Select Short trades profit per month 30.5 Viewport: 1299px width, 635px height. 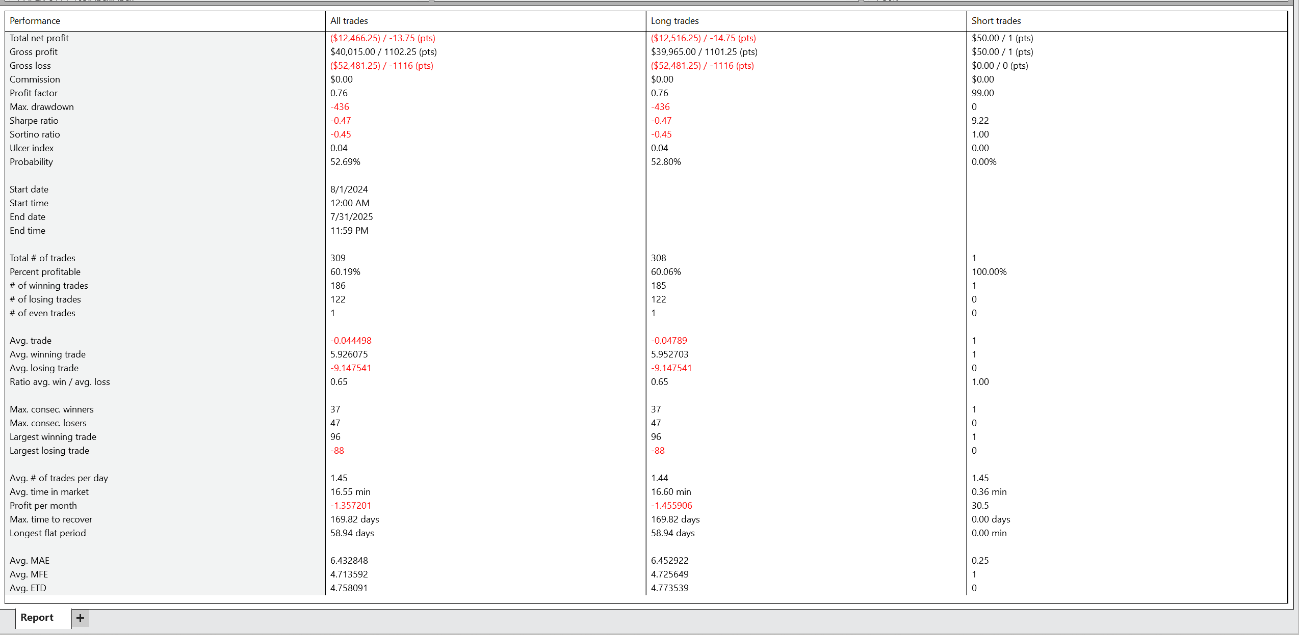tap(980, 506)
